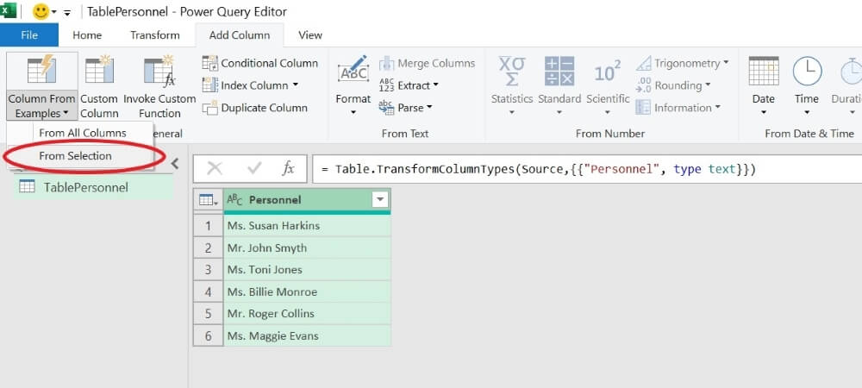Open the Quick Access Toolbar customize arrow
862x388 pixels.
(67, 13)
